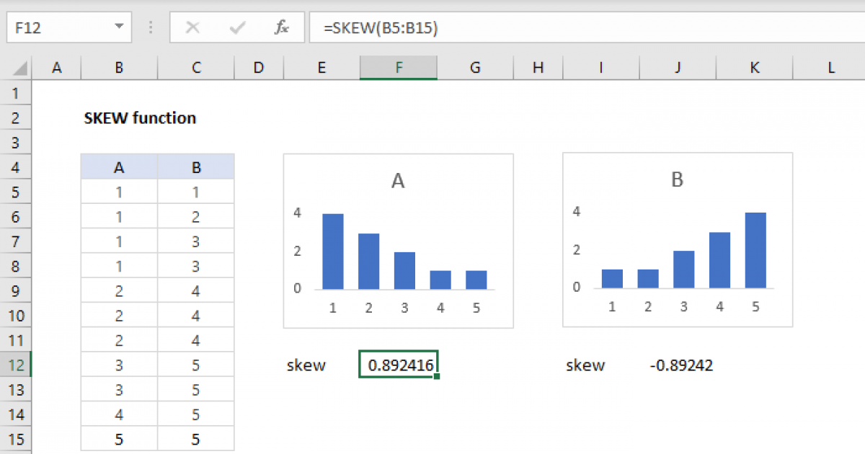Select chart A title
Image resolution: width=865 pixels, height=454 pixels.
[x=397, y=182]
